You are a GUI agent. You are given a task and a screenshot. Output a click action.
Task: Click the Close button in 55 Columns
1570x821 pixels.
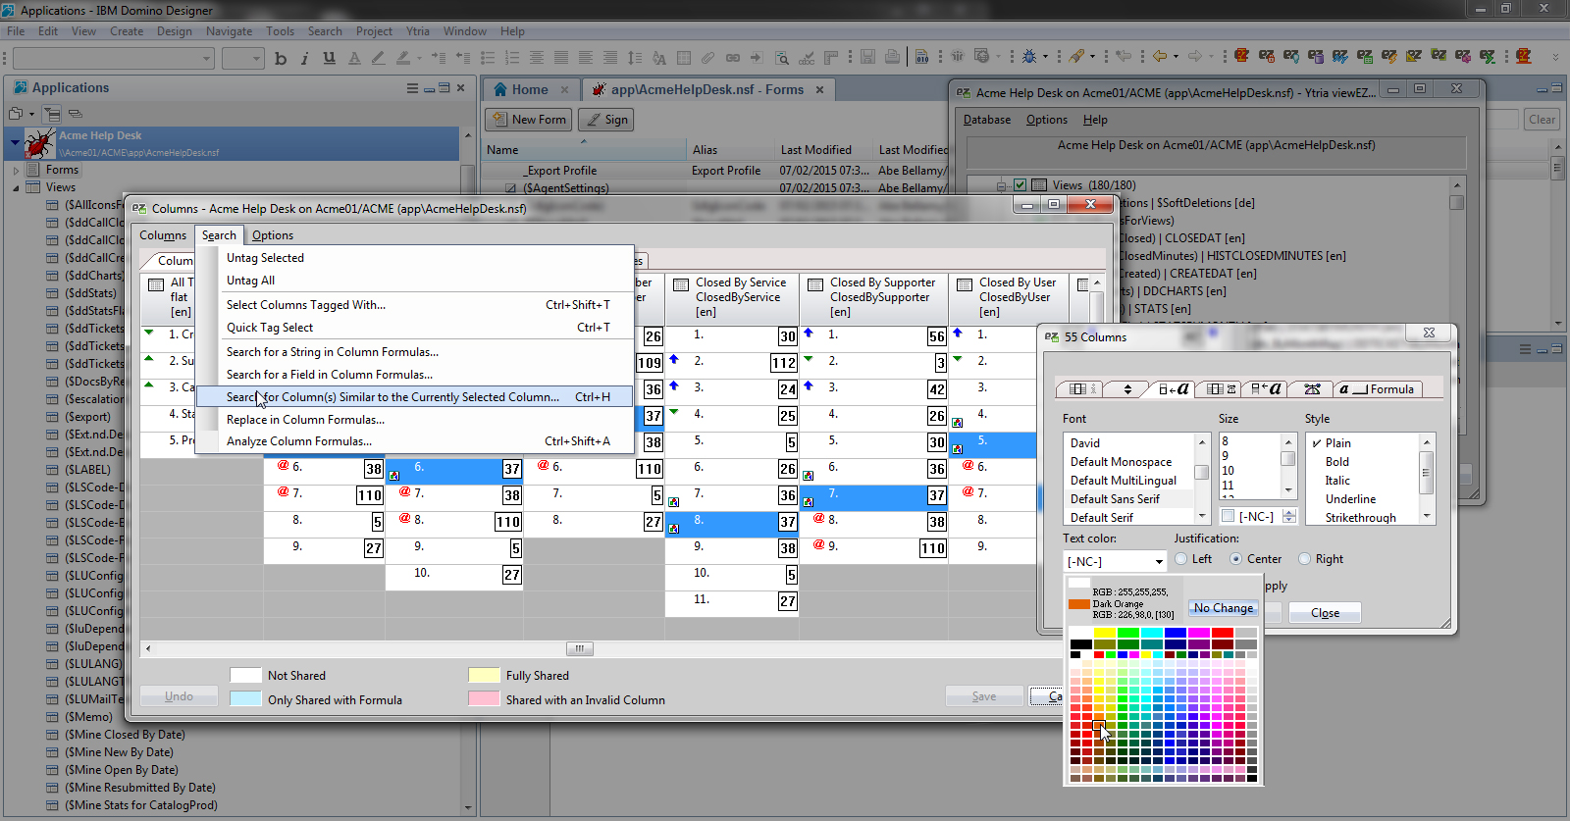[x=1325, y=613]
